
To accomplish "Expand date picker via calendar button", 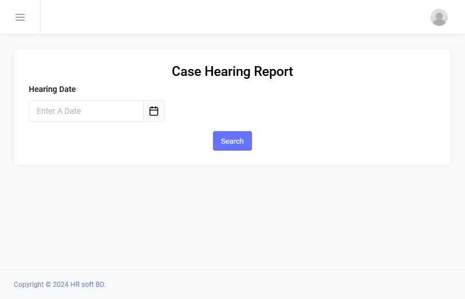I will pos(154,111).
